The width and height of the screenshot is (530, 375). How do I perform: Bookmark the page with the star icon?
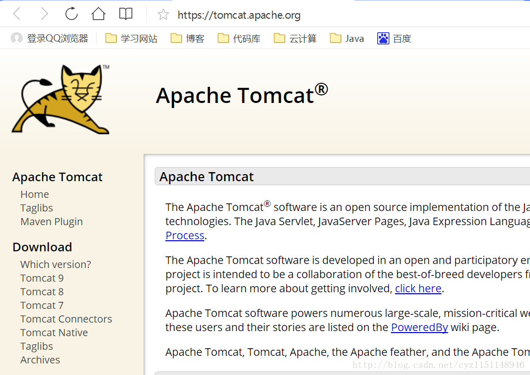(163, 14)
